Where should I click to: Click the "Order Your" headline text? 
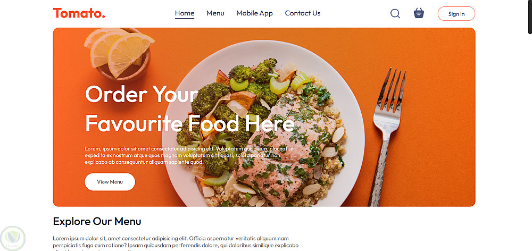click(x=142, y=94)
